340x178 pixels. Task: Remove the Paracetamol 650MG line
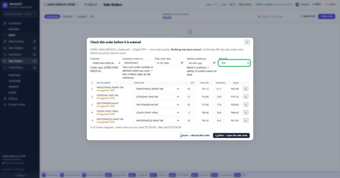(246, 89)
